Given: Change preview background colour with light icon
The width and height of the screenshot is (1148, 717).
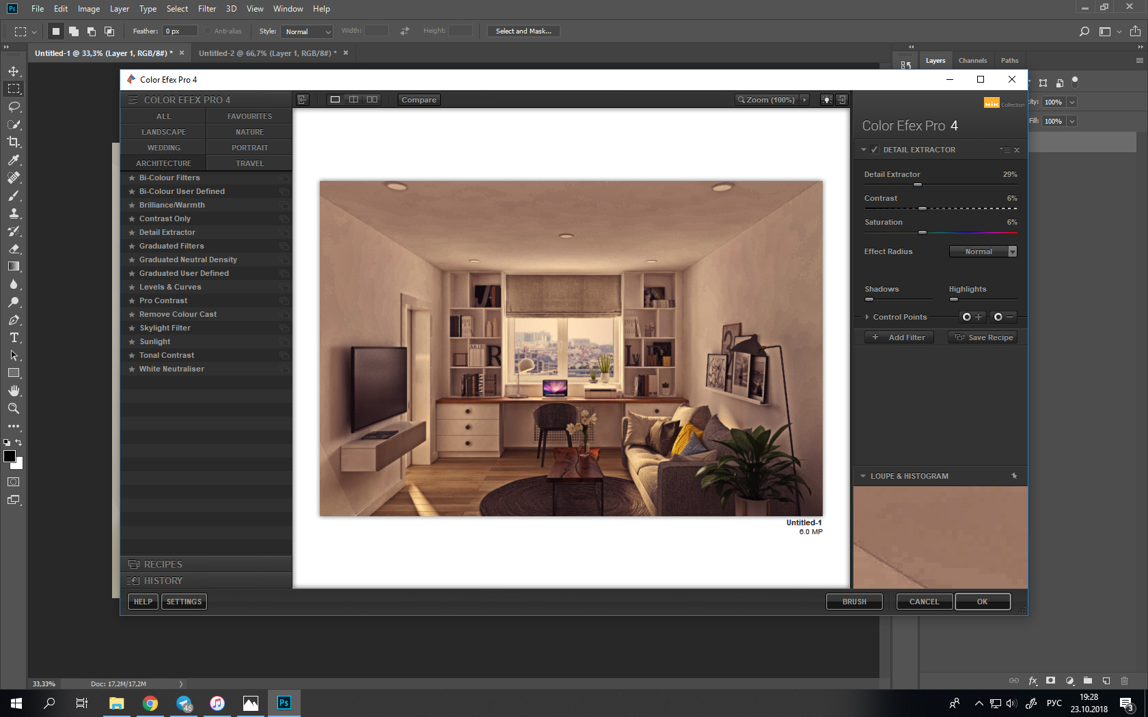Looking at the screenshot, I should pos(827,100).
